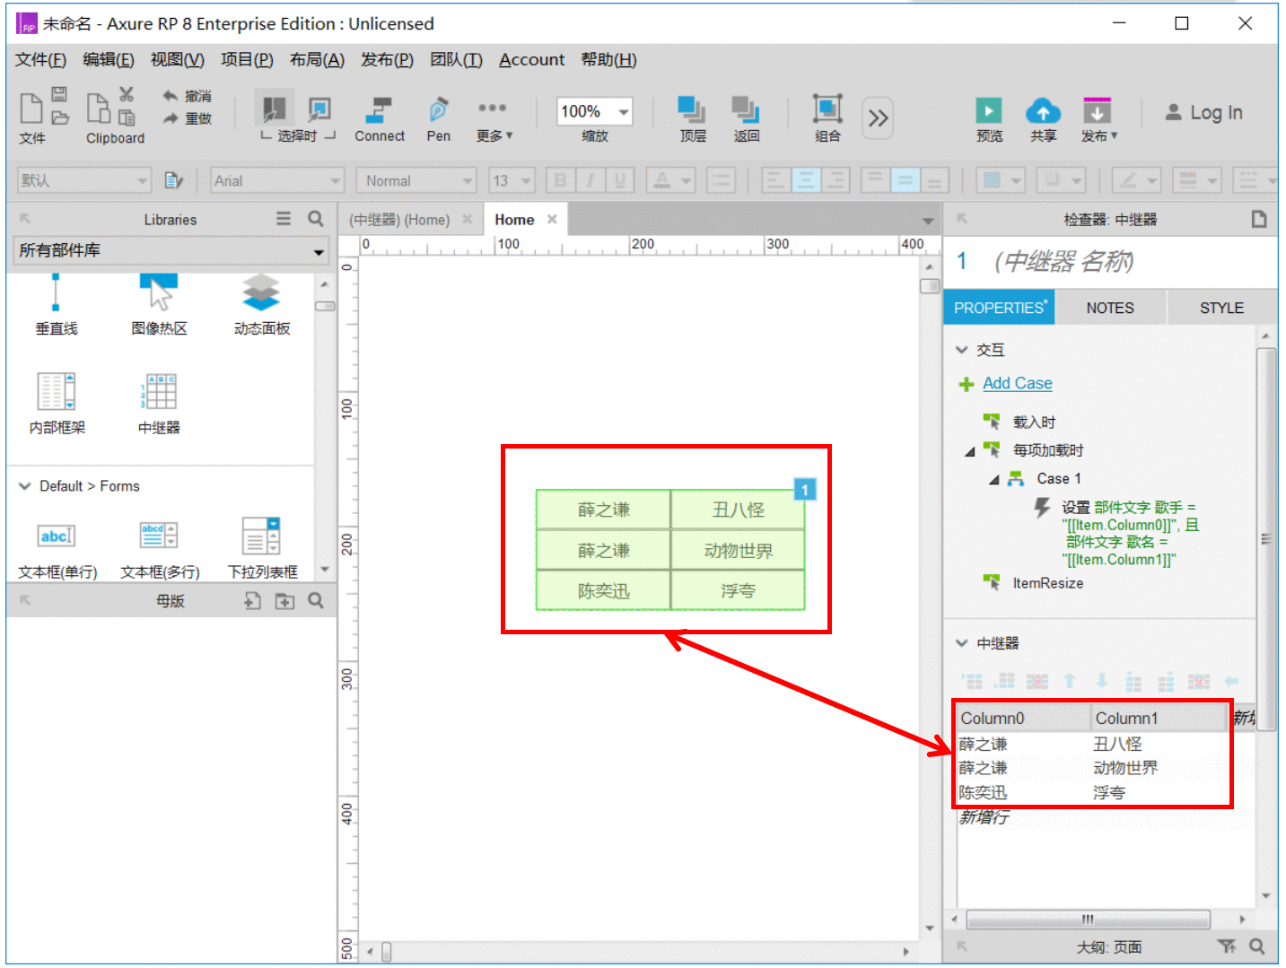
Task: Add a master folder icon
Action: [284, 601]
